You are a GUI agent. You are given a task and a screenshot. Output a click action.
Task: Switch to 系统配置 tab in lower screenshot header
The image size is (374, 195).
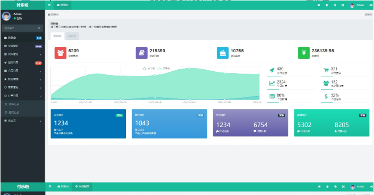[x=82, y=186]
